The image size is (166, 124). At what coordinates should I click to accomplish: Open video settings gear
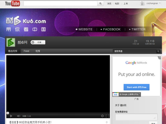point(102,116)
